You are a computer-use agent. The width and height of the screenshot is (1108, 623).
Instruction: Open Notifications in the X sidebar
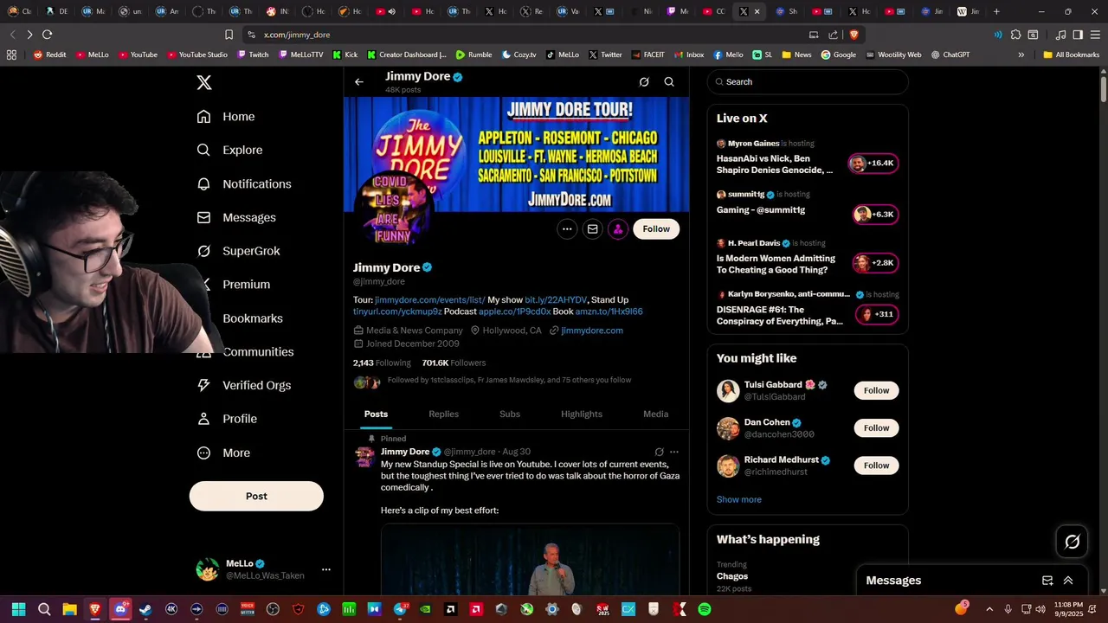click(x=244, y=183)
